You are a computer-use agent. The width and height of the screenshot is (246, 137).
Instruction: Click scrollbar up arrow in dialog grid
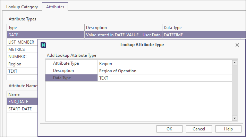tap(235, 63)
